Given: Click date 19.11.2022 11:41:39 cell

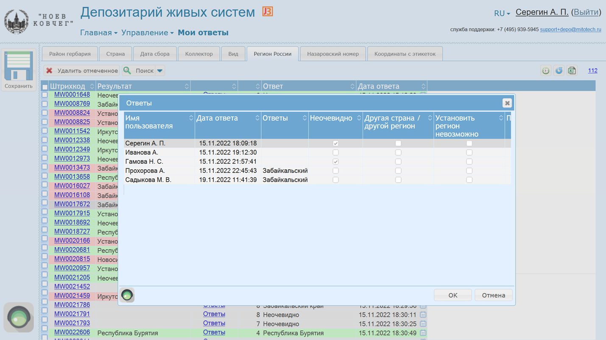Looking at the screenshot, I should click(x=228, y=180).
